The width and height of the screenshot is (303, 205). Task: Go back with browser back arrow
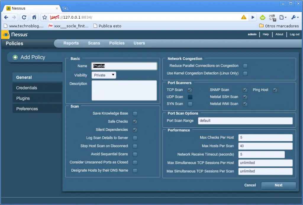tap(6, 17)
